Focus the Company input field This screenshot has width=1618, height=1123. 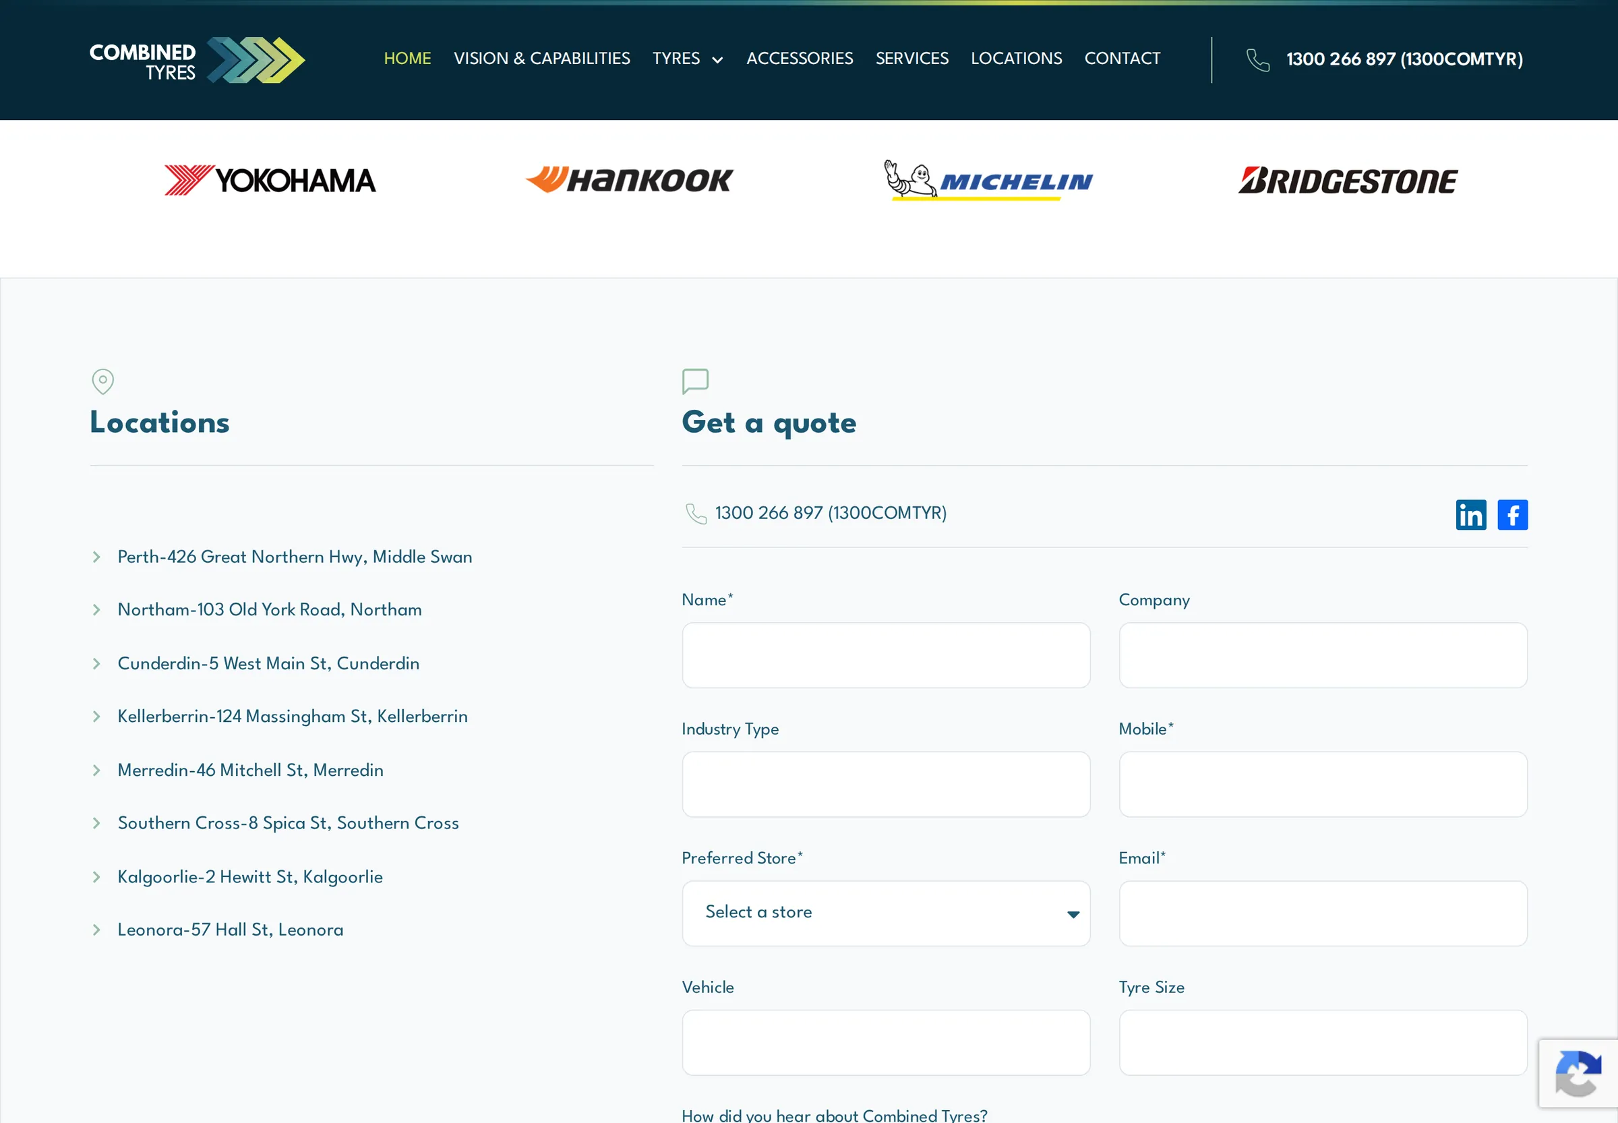[1323, 655]
